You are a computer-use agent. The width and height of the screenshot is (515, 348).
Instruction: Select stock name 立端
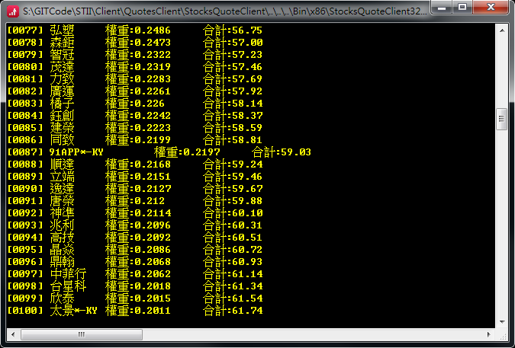point(62,177)
